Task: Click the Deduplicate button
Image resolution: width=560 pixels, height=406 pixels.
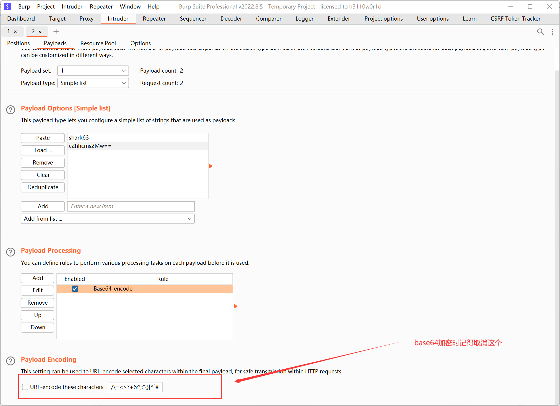Action: (x=43, y=187)
